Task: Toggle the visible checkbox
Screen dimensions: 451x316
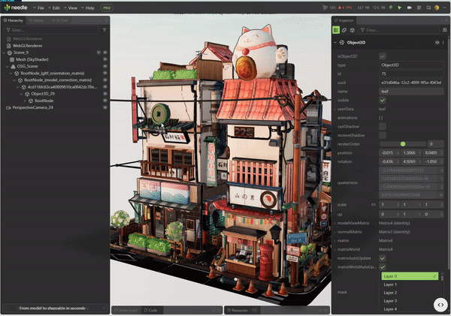Action: click(383, 101)
